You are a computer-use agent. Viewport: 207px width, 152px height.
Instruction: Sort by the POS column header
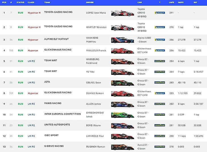(x=4, y=2)
